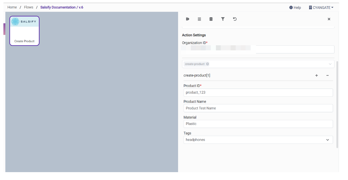Click the Help info icon
This screenshot has width=348, height=180.
coord(291,8)
